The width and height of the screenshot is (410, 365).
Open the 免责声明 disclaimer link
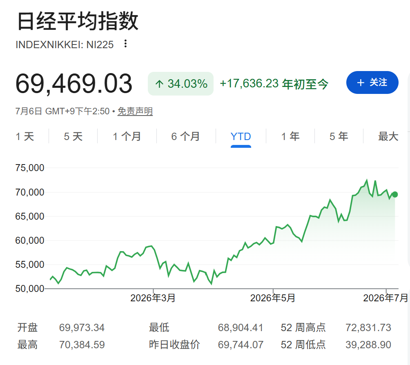pyautogui.click(x=135, y=111)
